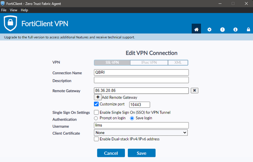Enable Dual-stack IPv4/IPv6 address checkbox
This screenshot has width=253, height=162.
point(96,139)
